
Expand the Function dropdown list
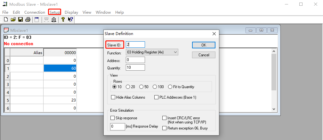pos(175,52)
